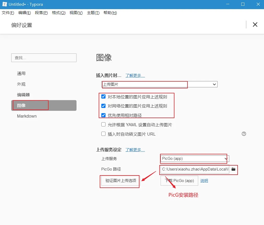
Task: Open the 主题(T) menu
Action: click(x=93, y=13)
